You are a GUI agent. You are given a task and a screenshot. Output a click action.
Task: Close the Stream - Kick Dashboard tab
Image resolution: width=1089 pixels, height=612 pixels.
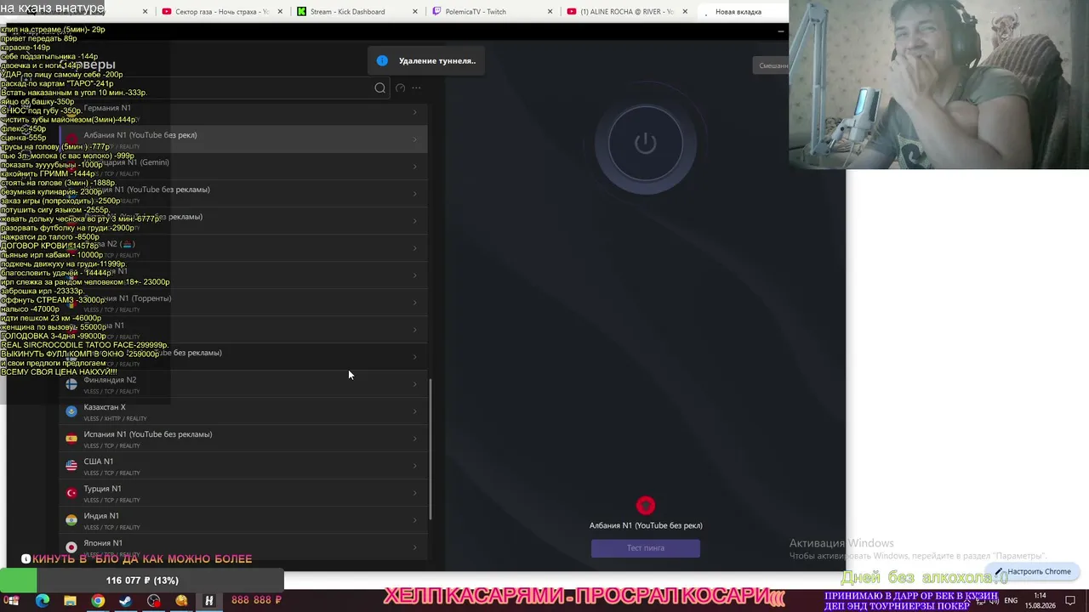coord(415,12)
